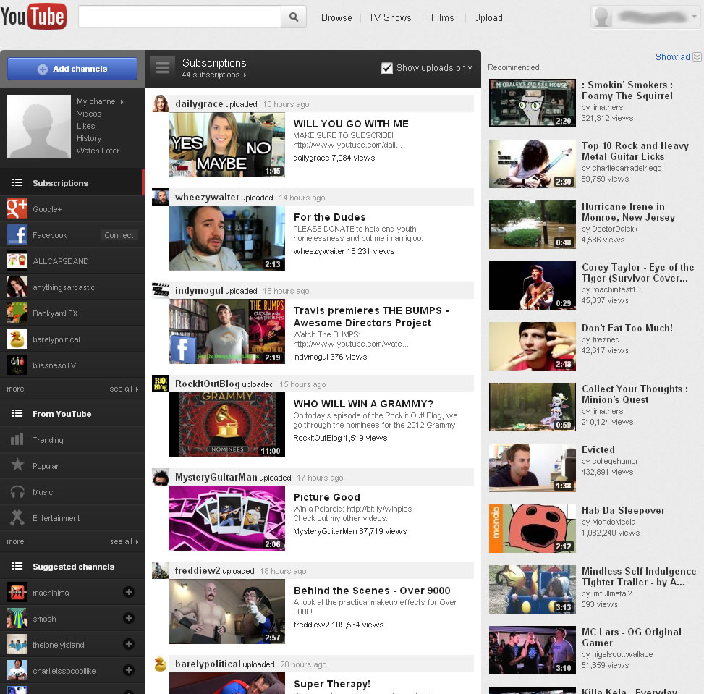This screenshot has height=694, width=704.
Task: Open Films section
Action: (442, 17)
